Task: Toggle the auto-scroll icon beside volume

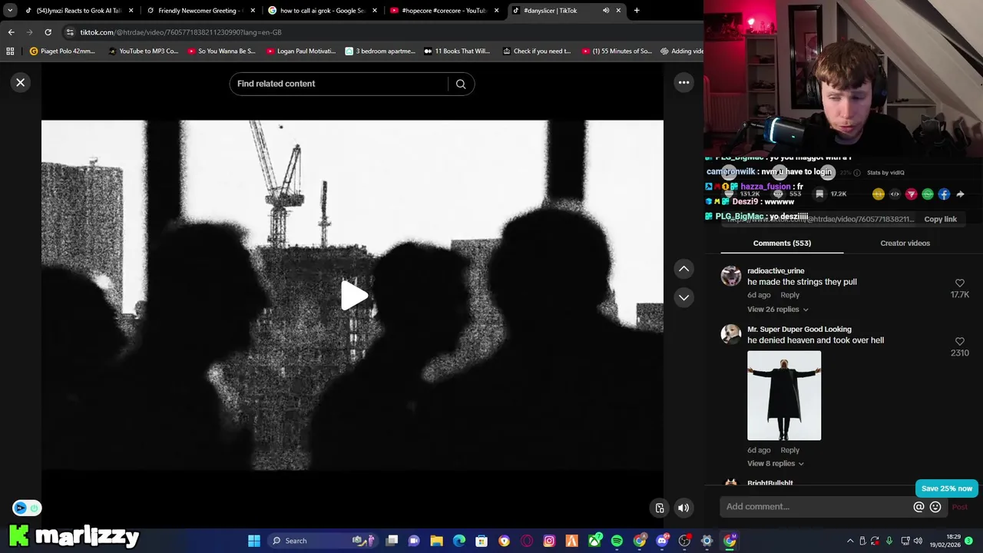Action: pos(660,508)
